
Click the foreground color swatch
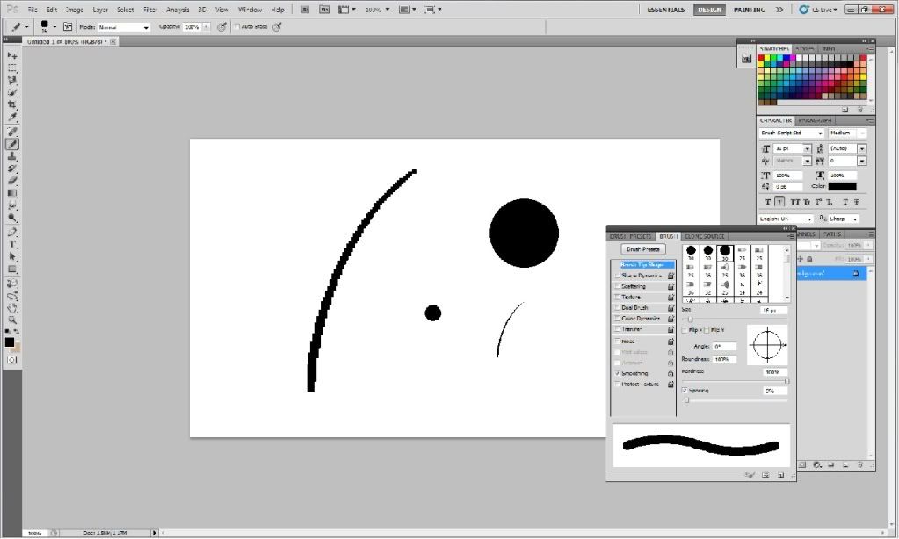tap(10, 342)
